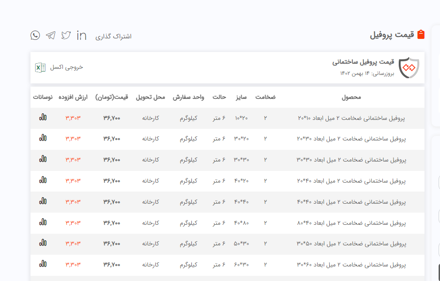Open price fluctuation chart for 40*40 profile
Screen dimensions: 440x281
(x=43, y=201)
